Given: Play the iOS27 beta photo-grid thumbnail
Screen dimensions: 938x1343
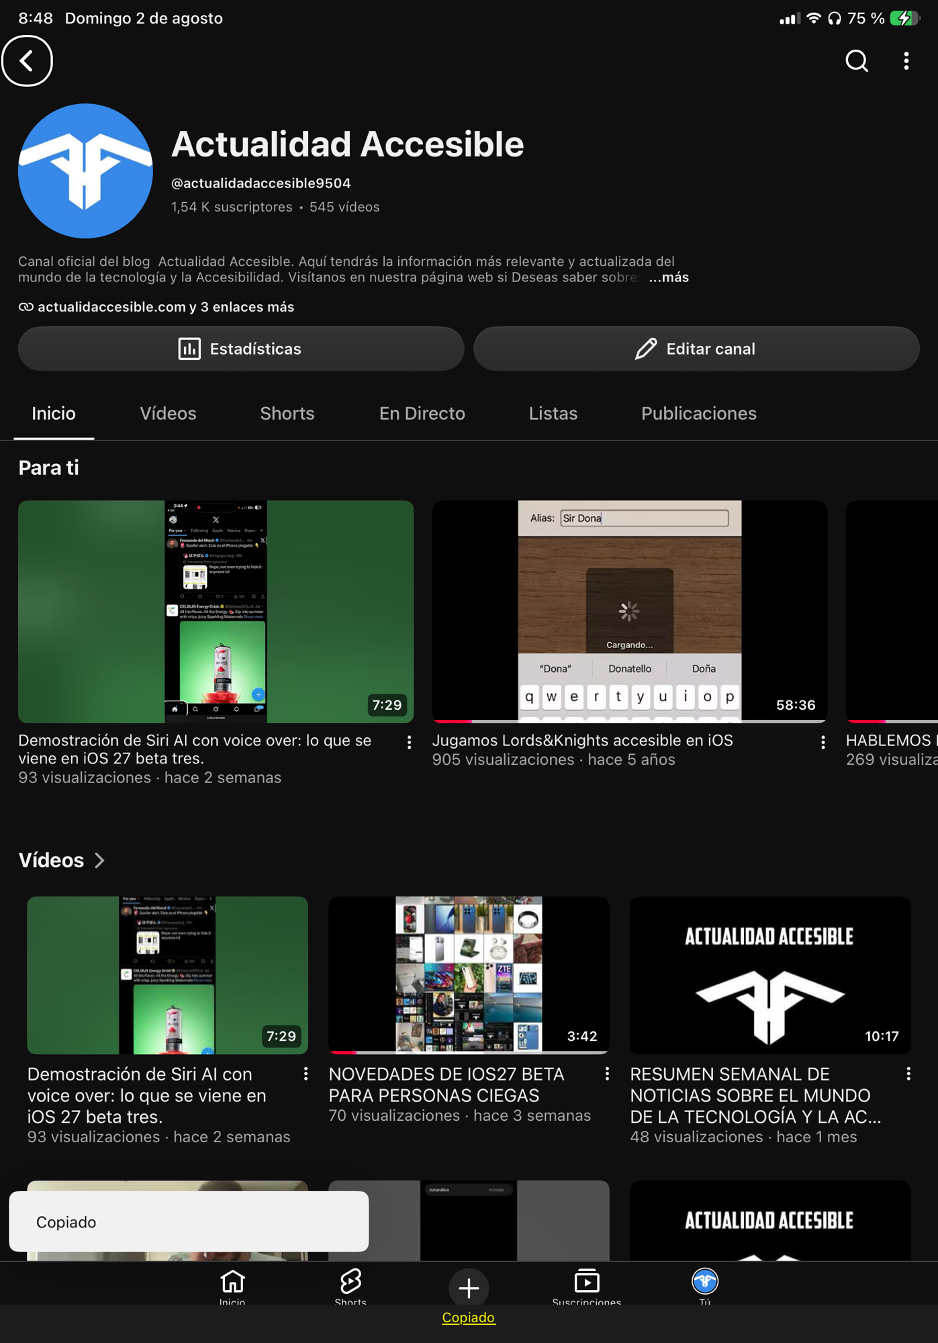Looking at the screenshot, I should (469, 975).
